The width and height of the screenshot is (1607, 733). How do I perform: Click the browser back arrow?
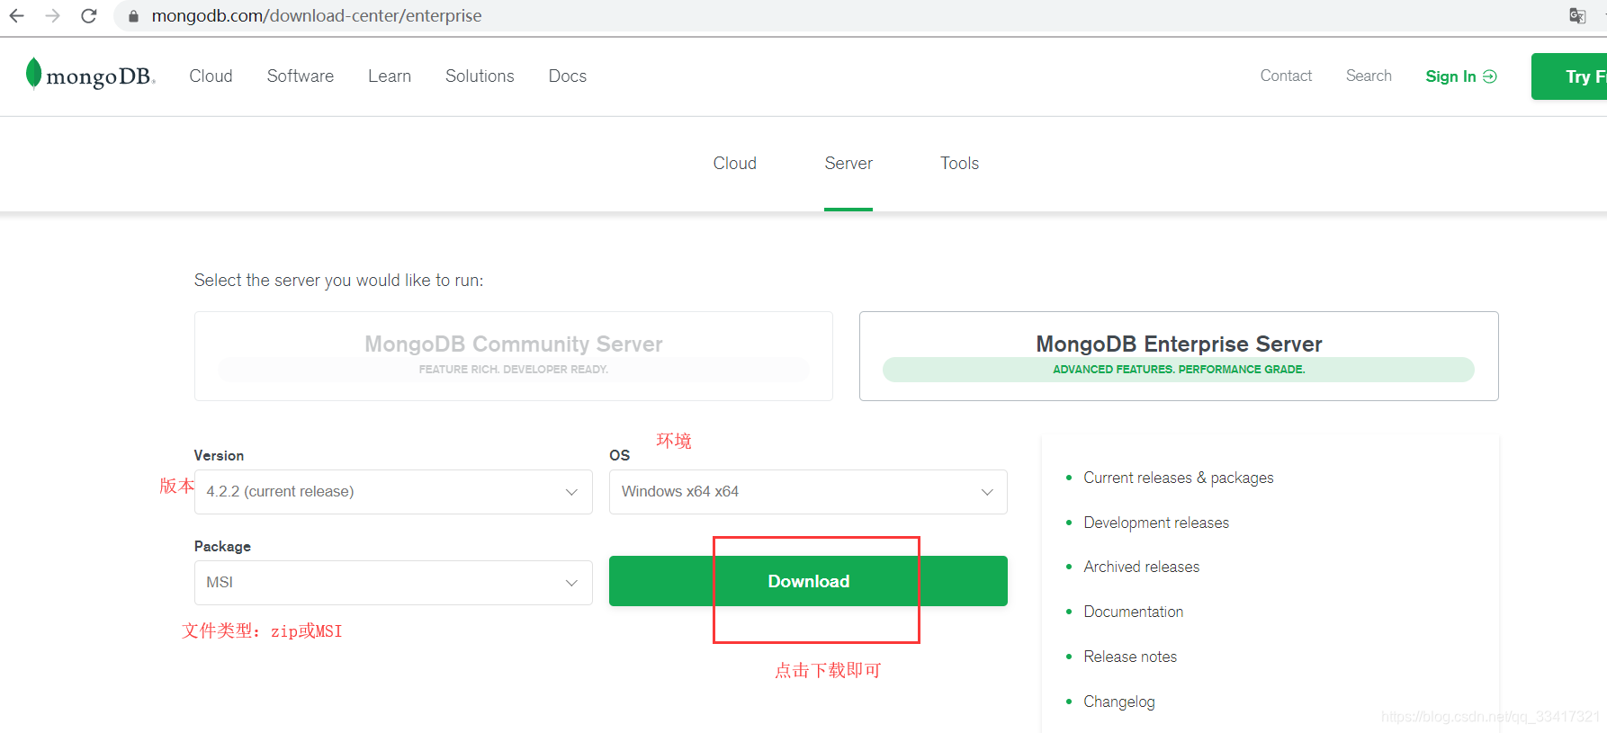(x=17, y=15)
